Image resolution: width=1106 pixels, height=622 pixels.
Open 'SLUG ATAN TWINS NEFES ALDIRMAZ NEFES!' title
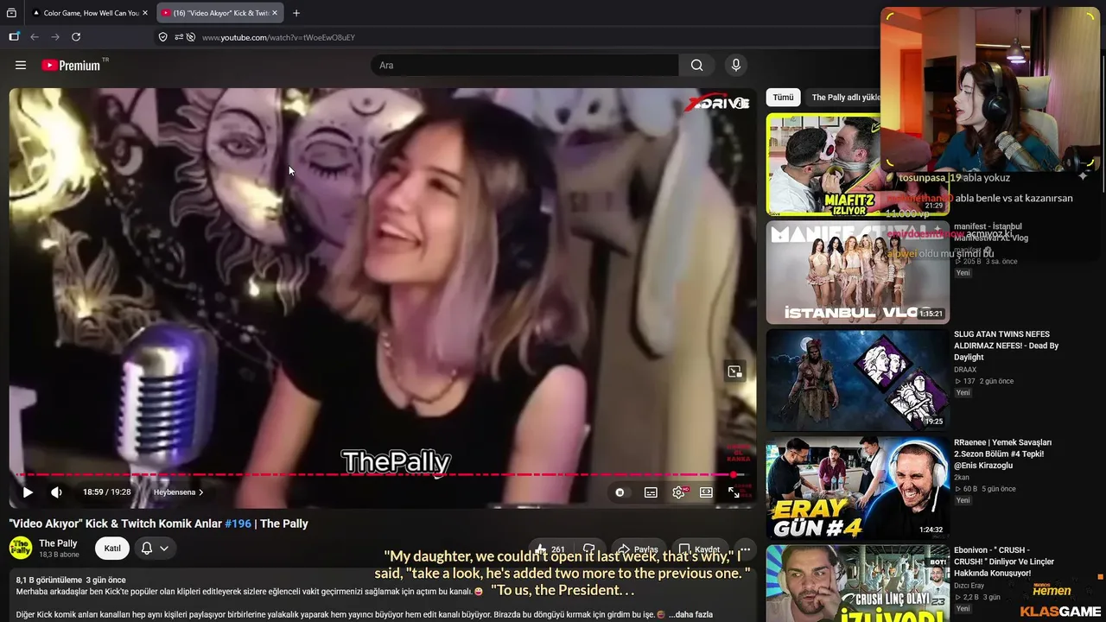1007,346
